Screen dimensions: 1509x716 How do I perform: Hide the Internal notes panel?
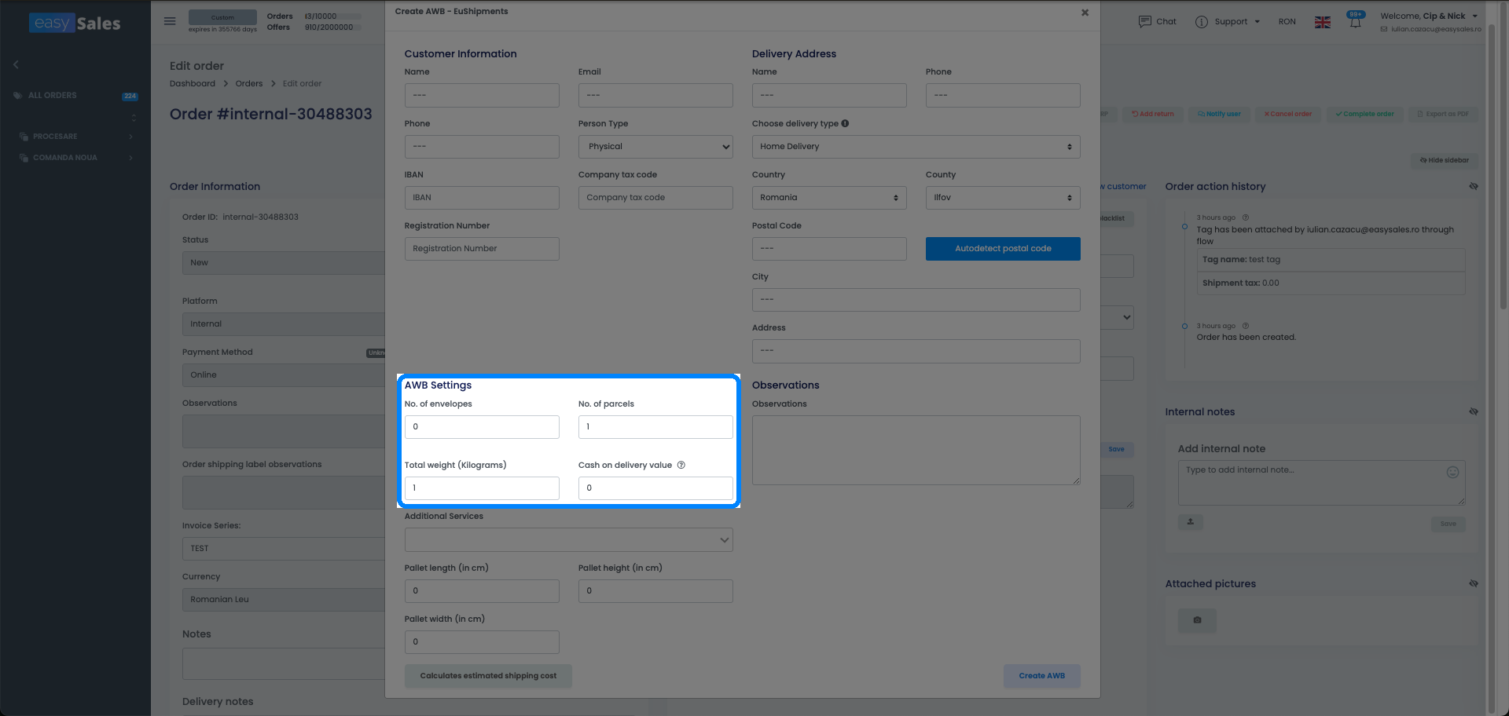[1474, 412]
